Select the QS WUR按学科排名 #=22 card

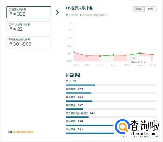(x=29, y=27)
